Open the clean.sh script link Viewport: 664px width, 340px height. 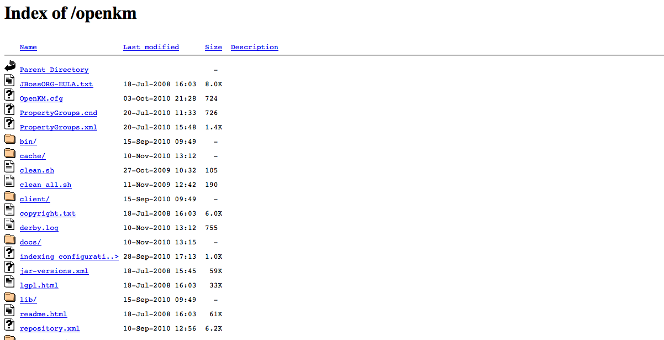[x=37, y=170]
